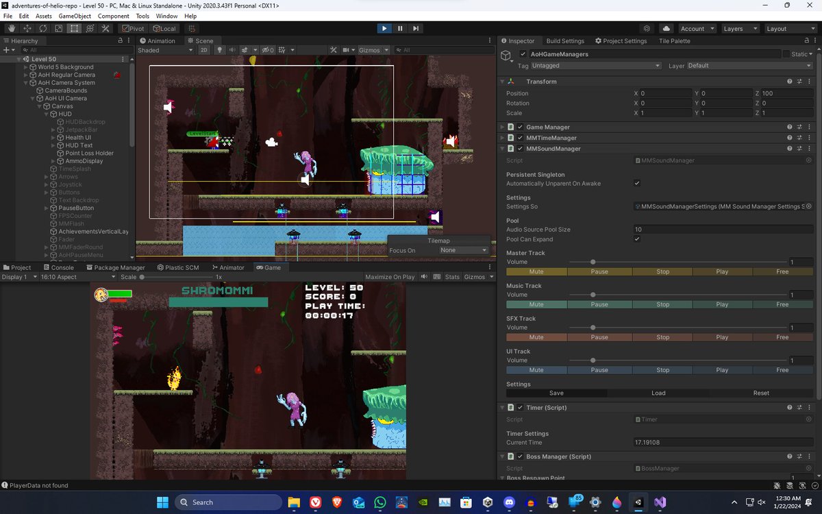The image size is (822, 514).
Task: Open the scene Gizmos dropdown
Action: pos(374,50)
